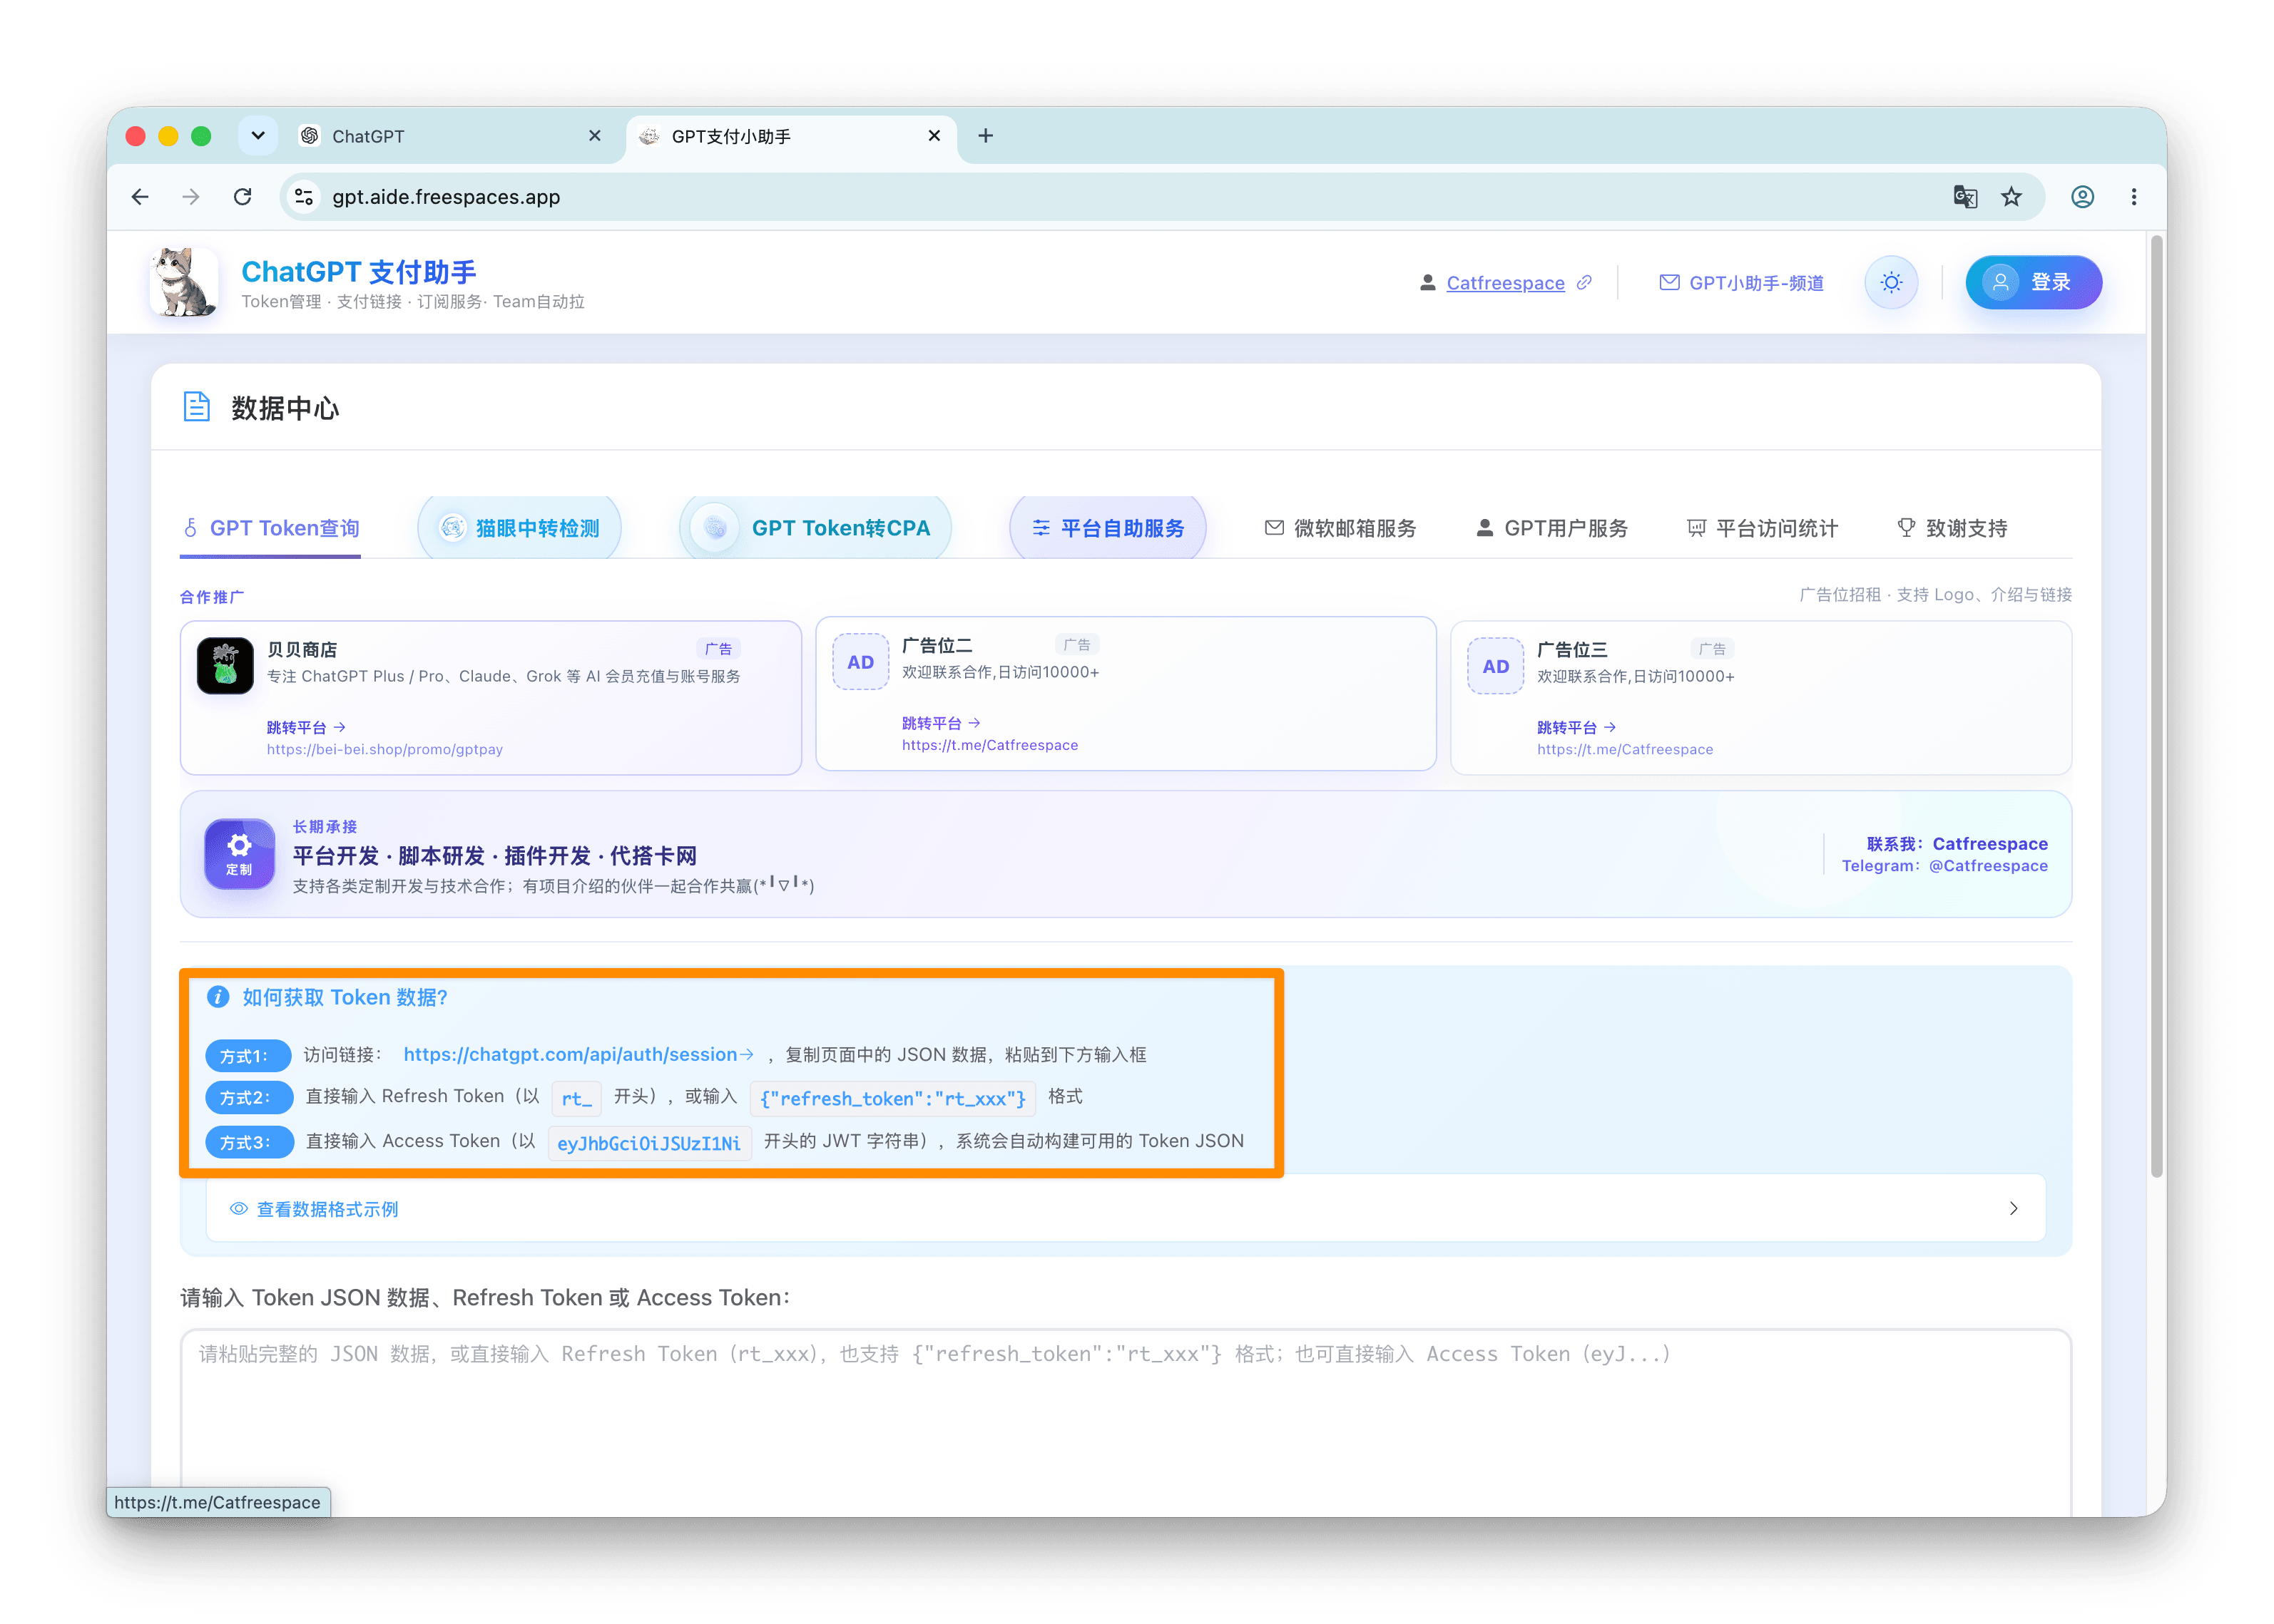Switch to the ChatGPT browser tab
Image resolution: width=2274 pixels, height=1624 pixels.
(450, 136)
